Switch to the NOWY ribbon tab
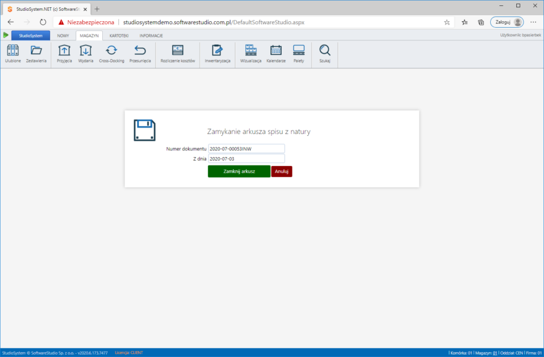 point(63,36)
